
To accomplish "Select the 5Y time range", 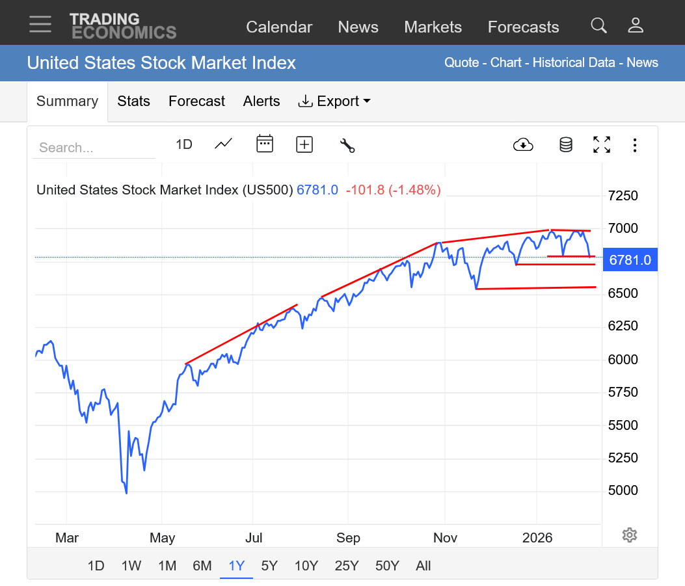I will coord(271,566).
